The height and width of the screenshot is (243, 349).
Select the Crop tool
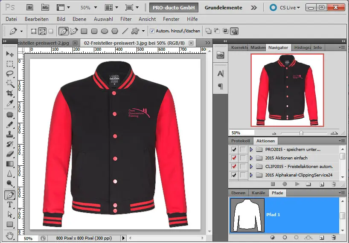(x=10, y=93)
